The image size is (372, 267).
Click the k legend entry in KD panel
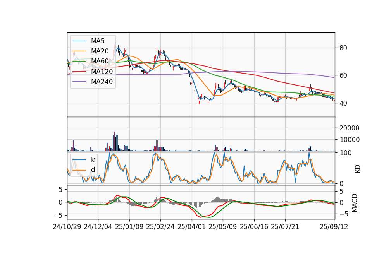(x=93, y=160)
